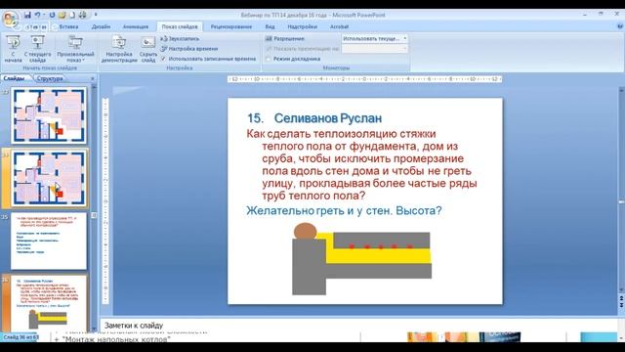
Task: Select slide 35 text thumbnail
Action: coord(49,242)
